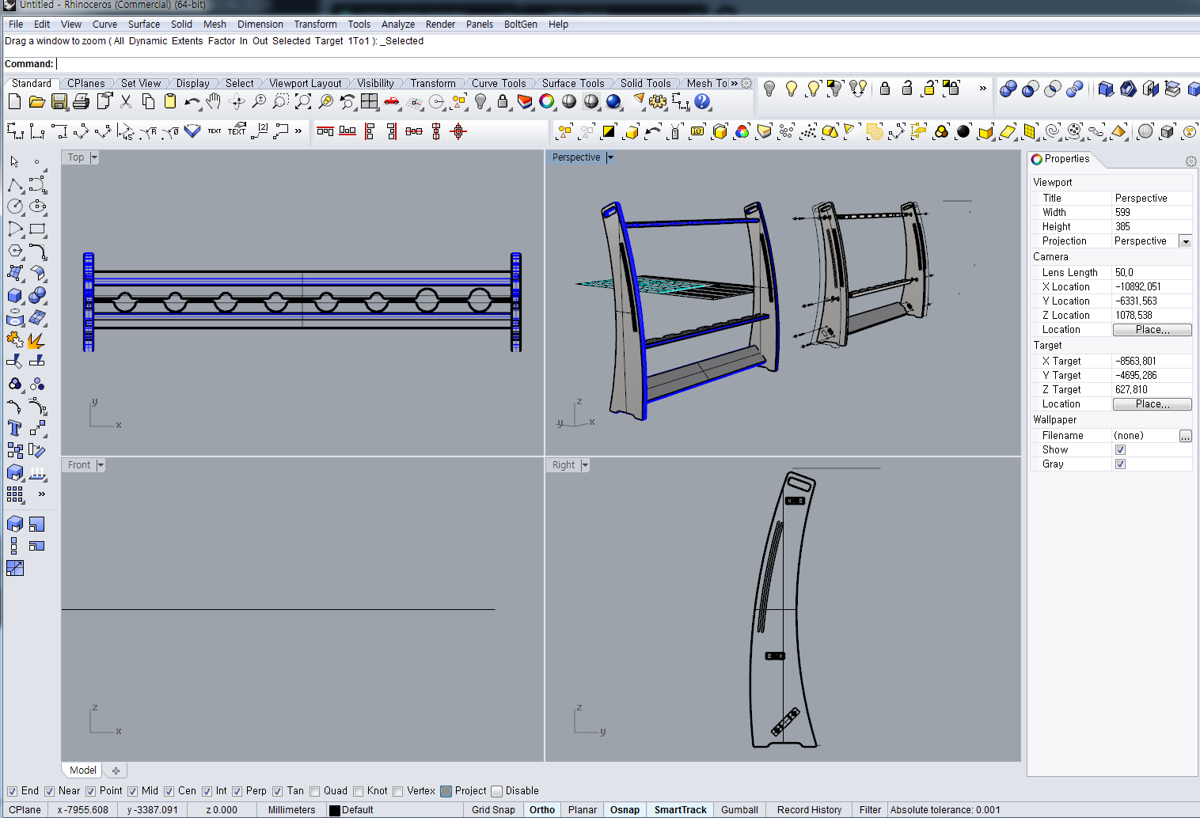Viewport: 1200px width, 818px height.
Task: Open the Top viewport dropdown arrow
Action: [94, 157]
